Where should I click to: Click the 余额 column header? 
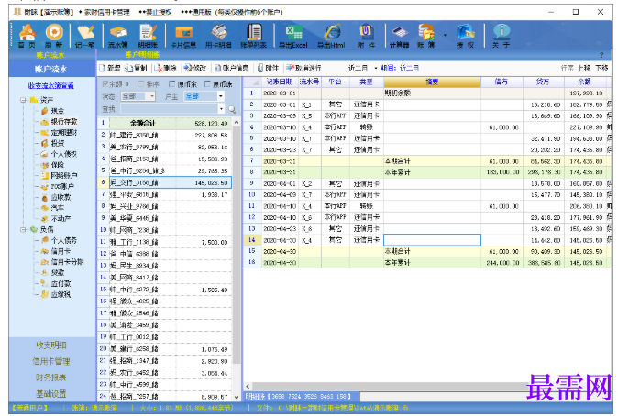pos(584,82)
